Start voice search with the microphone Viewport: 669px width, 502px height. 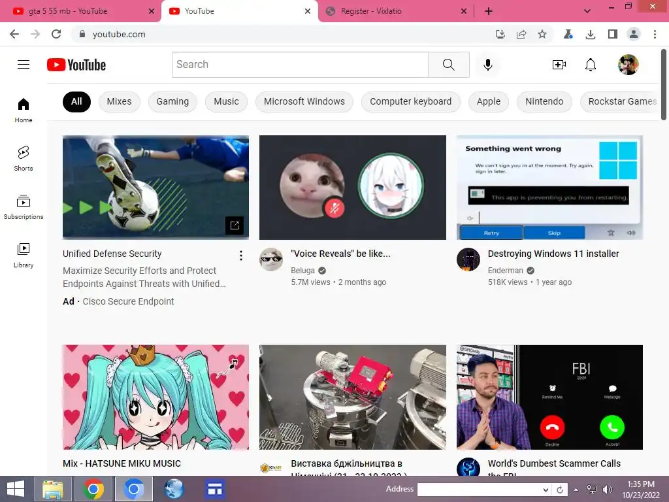click(x=487, y=65)
